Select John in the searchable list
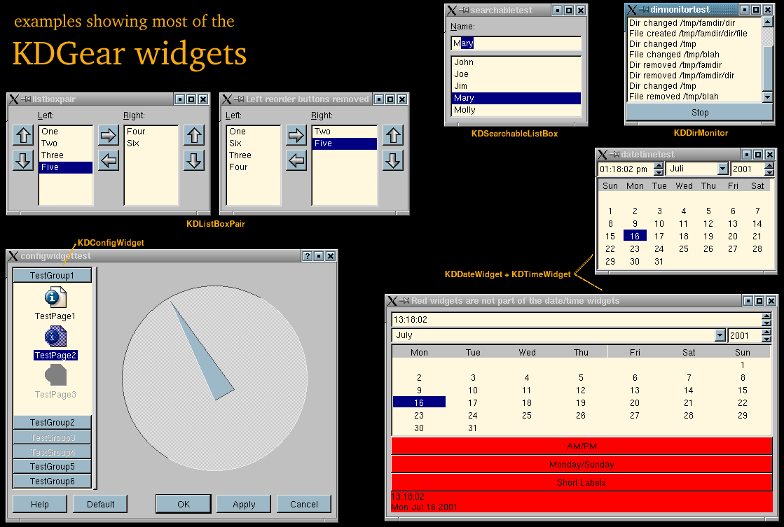784x527 pixels. (x=516, y=62)
